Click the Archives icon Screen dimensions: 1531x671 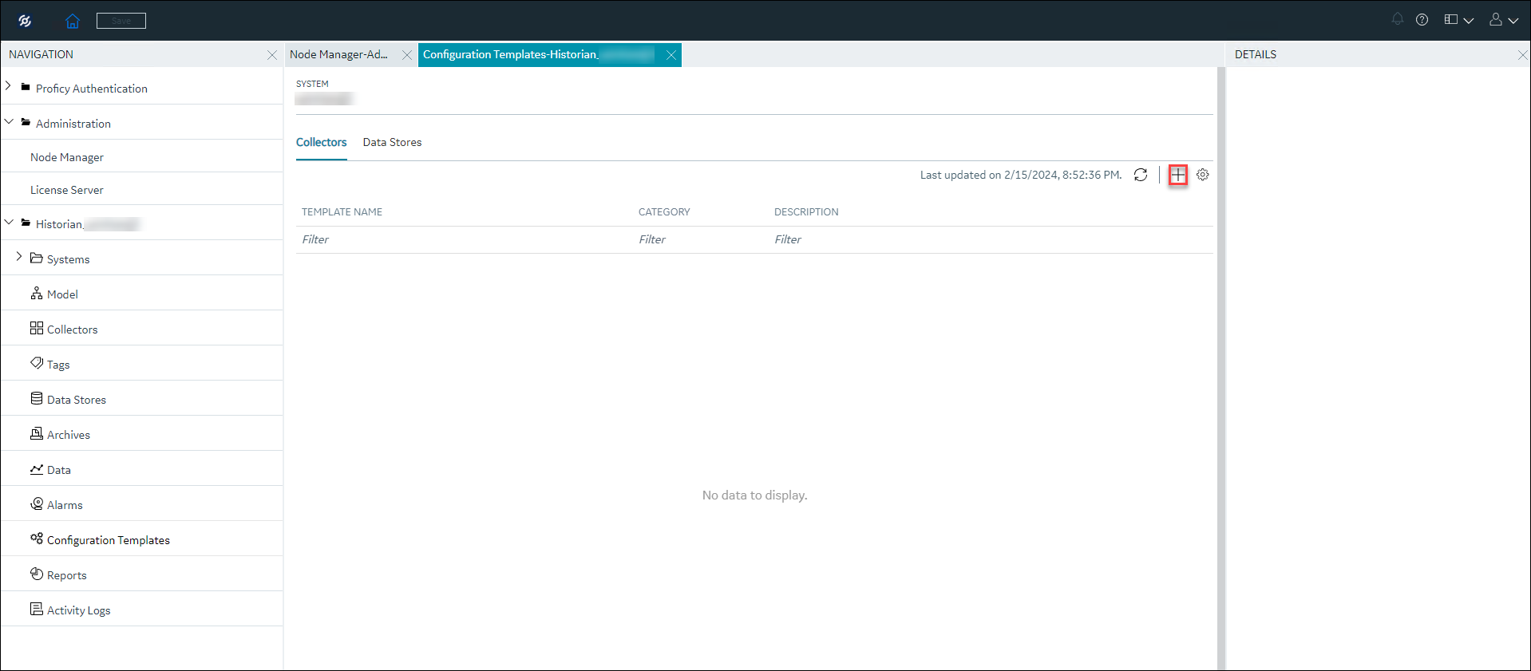click(x=37, y=433)
